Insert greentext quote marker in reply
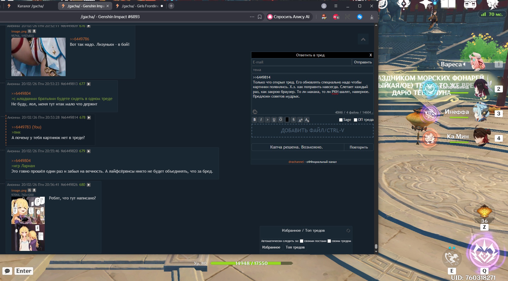508x281 pixels. click(268, 120)
